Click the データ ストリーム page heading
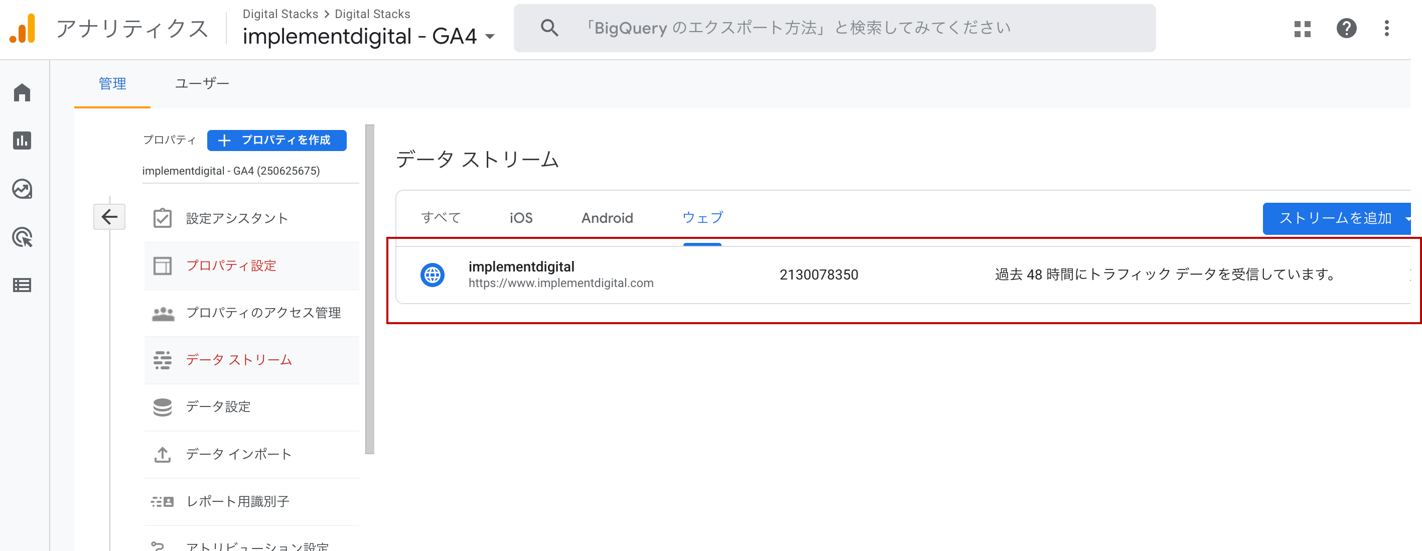The width and height of the screenshot is (1422, 551). 477,160
